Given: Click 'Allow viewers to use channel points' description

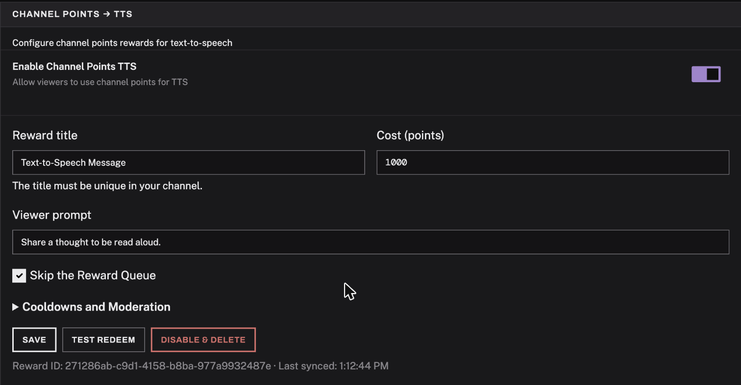Looking at the screenshot, I should (x=100, y=82).
